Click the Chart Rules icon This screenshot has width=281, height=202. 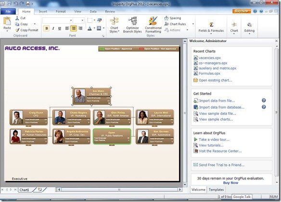166,24
